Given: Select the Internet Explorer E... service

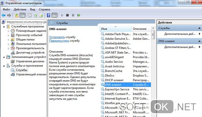Looking at the screenshot, I should point(126,99).
